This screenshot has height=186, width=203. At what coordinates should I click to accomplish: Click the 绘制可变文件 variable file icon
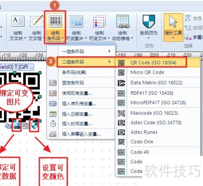99,21
